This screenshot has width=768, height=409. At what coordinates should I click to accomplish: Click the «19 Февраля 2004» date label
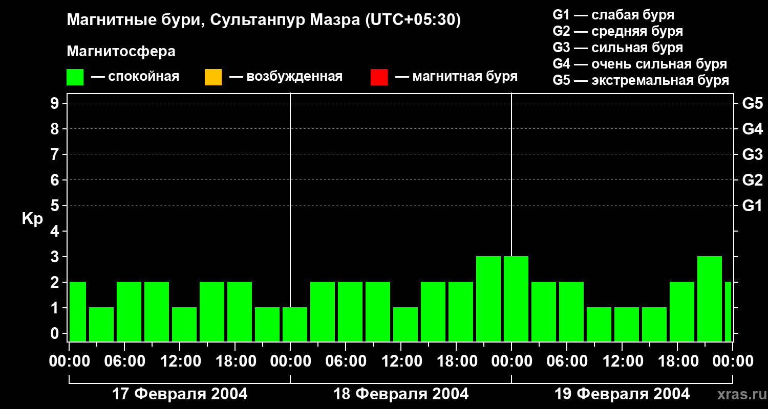click(x=622, y=394)
